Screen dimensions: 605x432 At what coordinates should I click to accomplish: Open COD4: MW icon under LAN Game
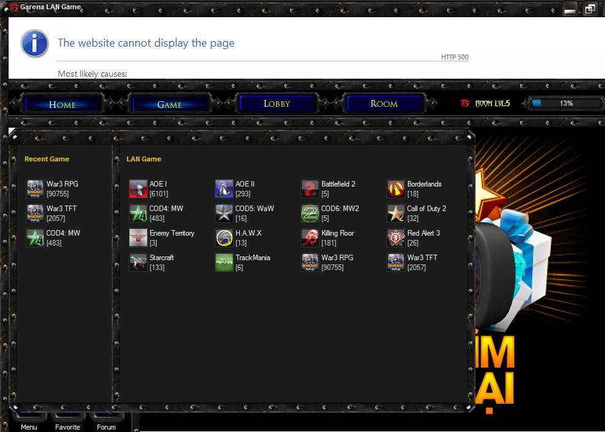(138, 214)
